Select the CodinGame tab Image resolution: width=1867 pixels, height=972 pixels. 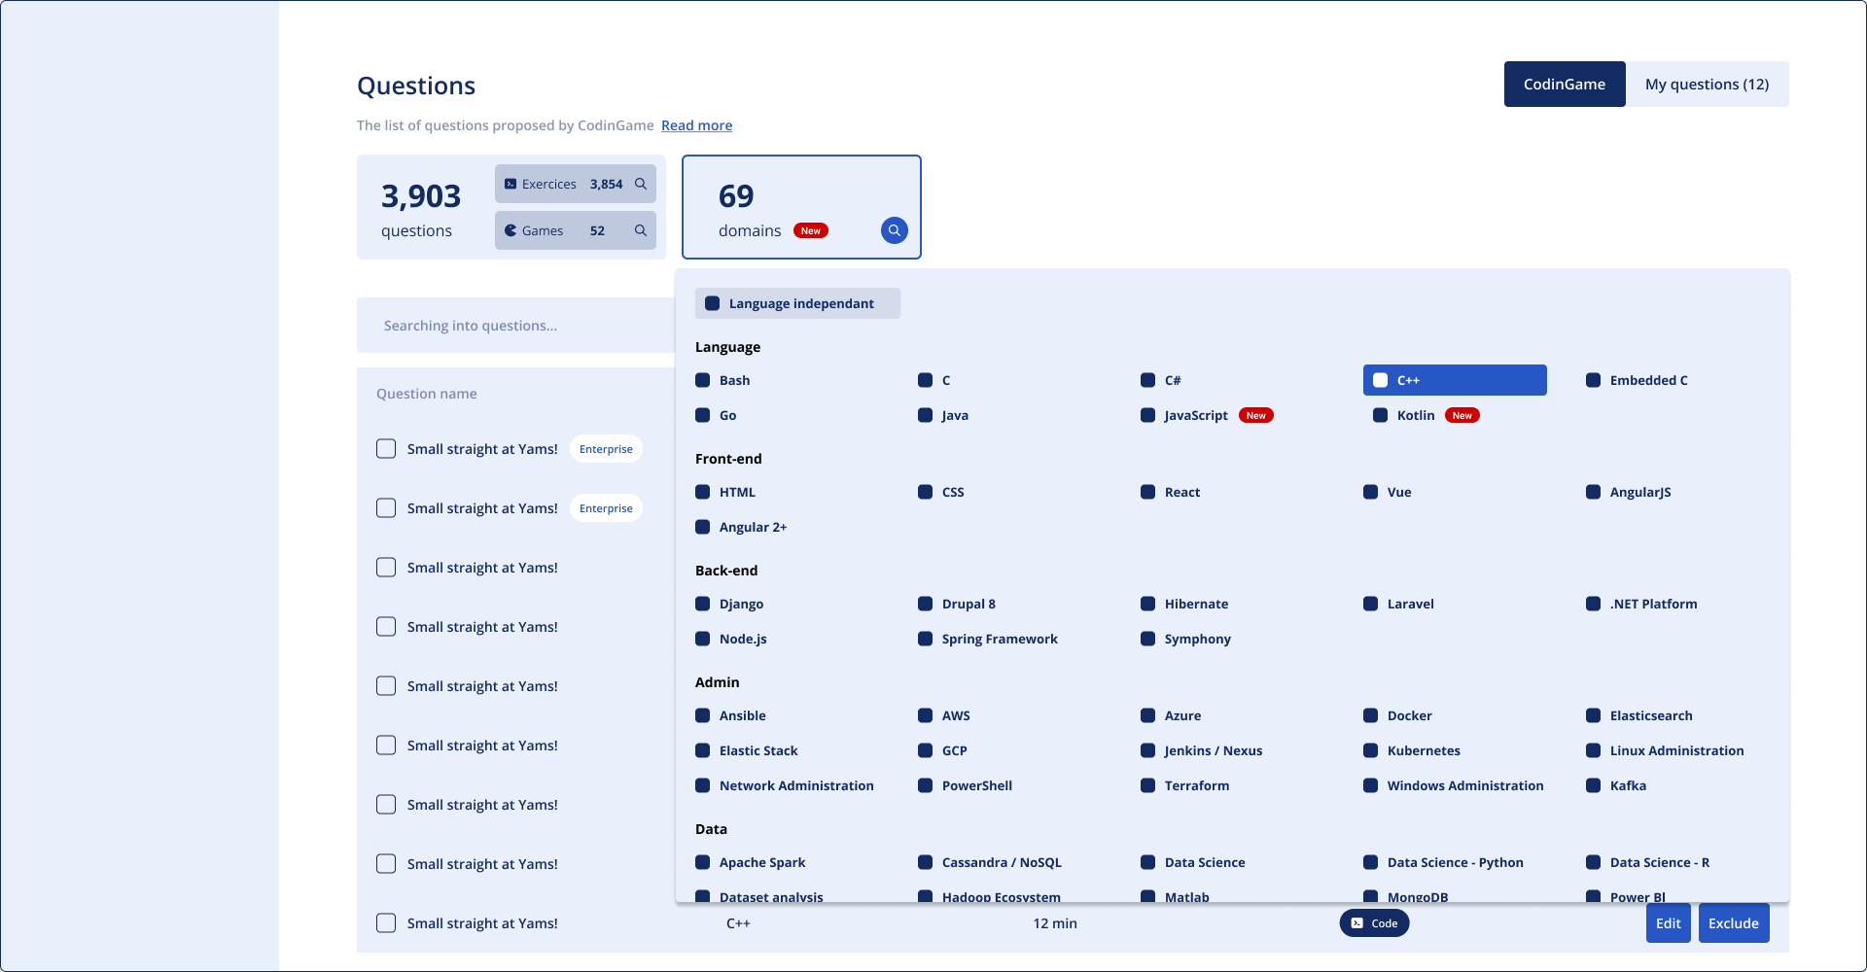(x=1564, y=85)
